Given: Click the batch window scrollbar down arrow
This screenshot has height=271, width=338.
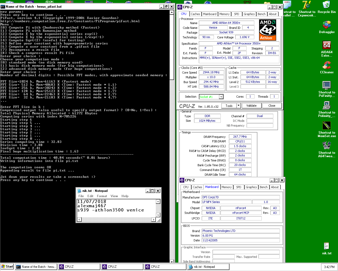Looking at the screenshot, I should 172,261.
